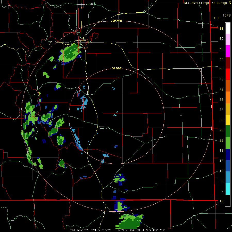Click the navy blue legend swatch

click(228, 154)
